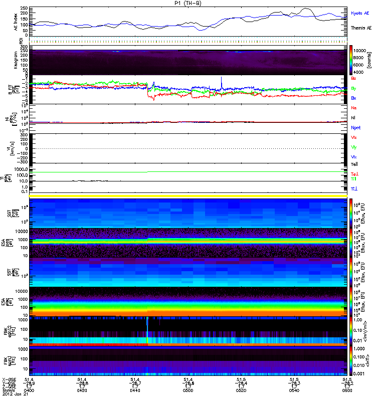
Task: Click the green "Viy" legend label
Action: pos(354,147)
